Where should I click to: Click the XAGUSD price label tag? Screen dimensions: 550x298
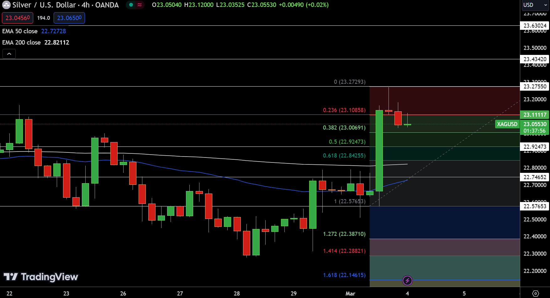pyautogui.click(x=507, y=124)
